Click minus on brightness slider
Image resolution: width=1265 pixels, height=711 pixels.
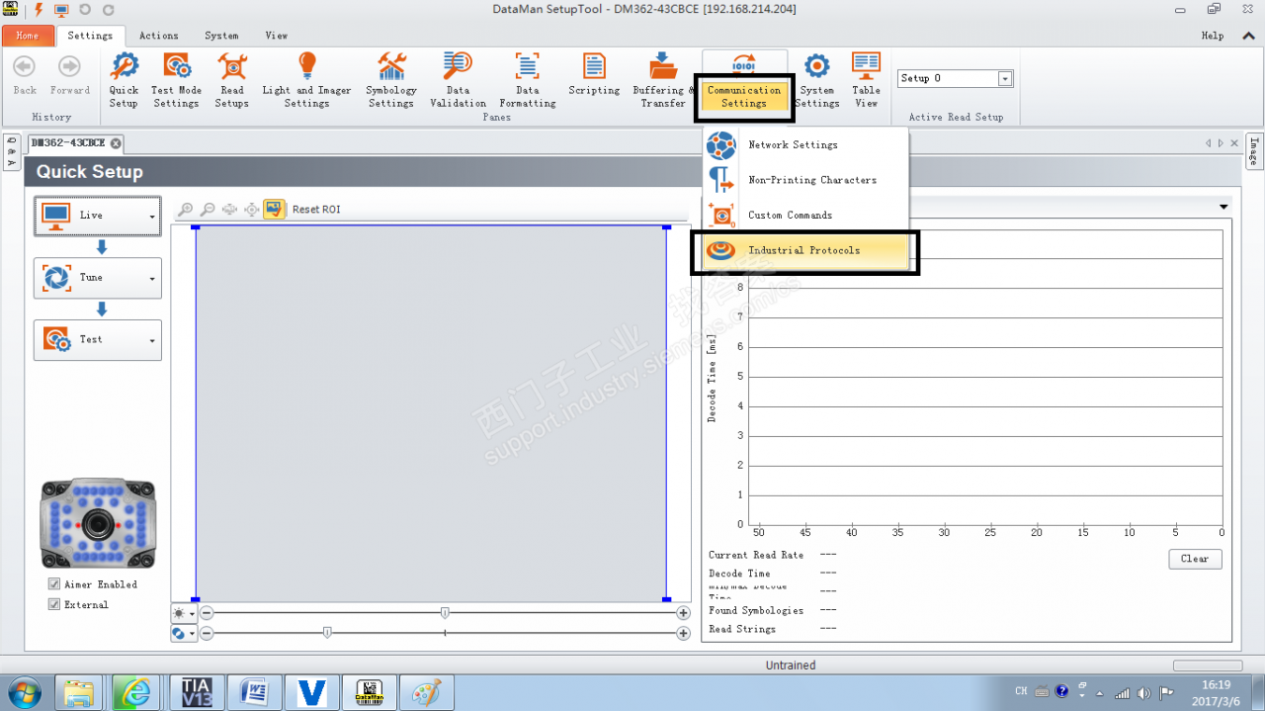pyautogui.click(x=207, y=613)
